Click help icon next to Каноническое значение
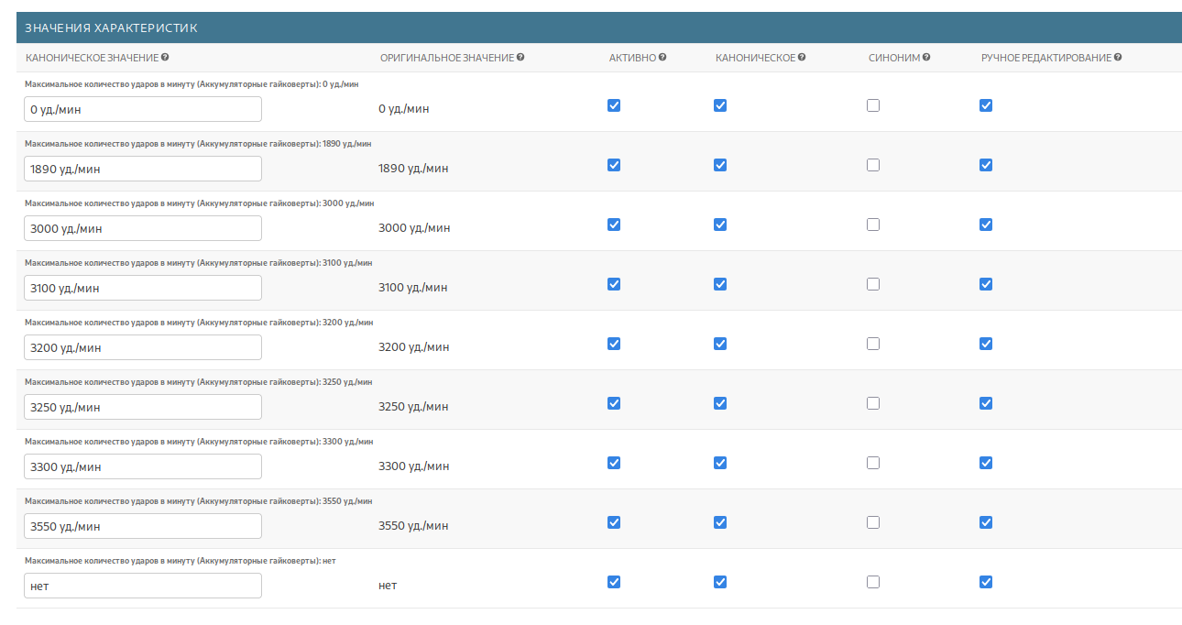 [x=165, y=57]
